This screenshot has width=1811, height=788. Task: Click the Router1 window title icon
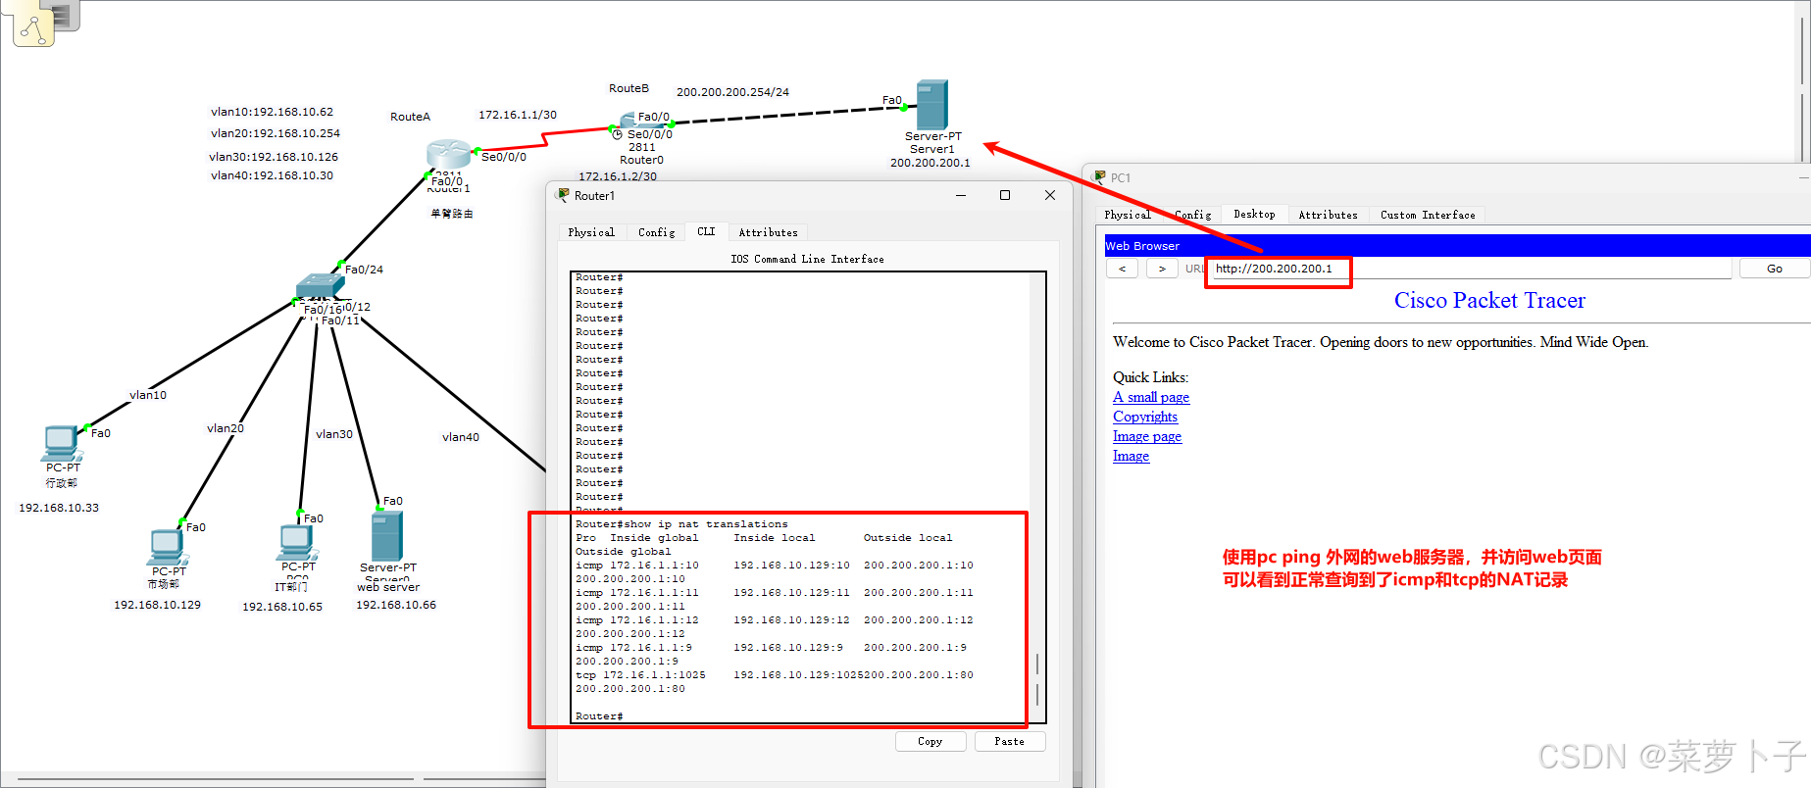[563, 195]
